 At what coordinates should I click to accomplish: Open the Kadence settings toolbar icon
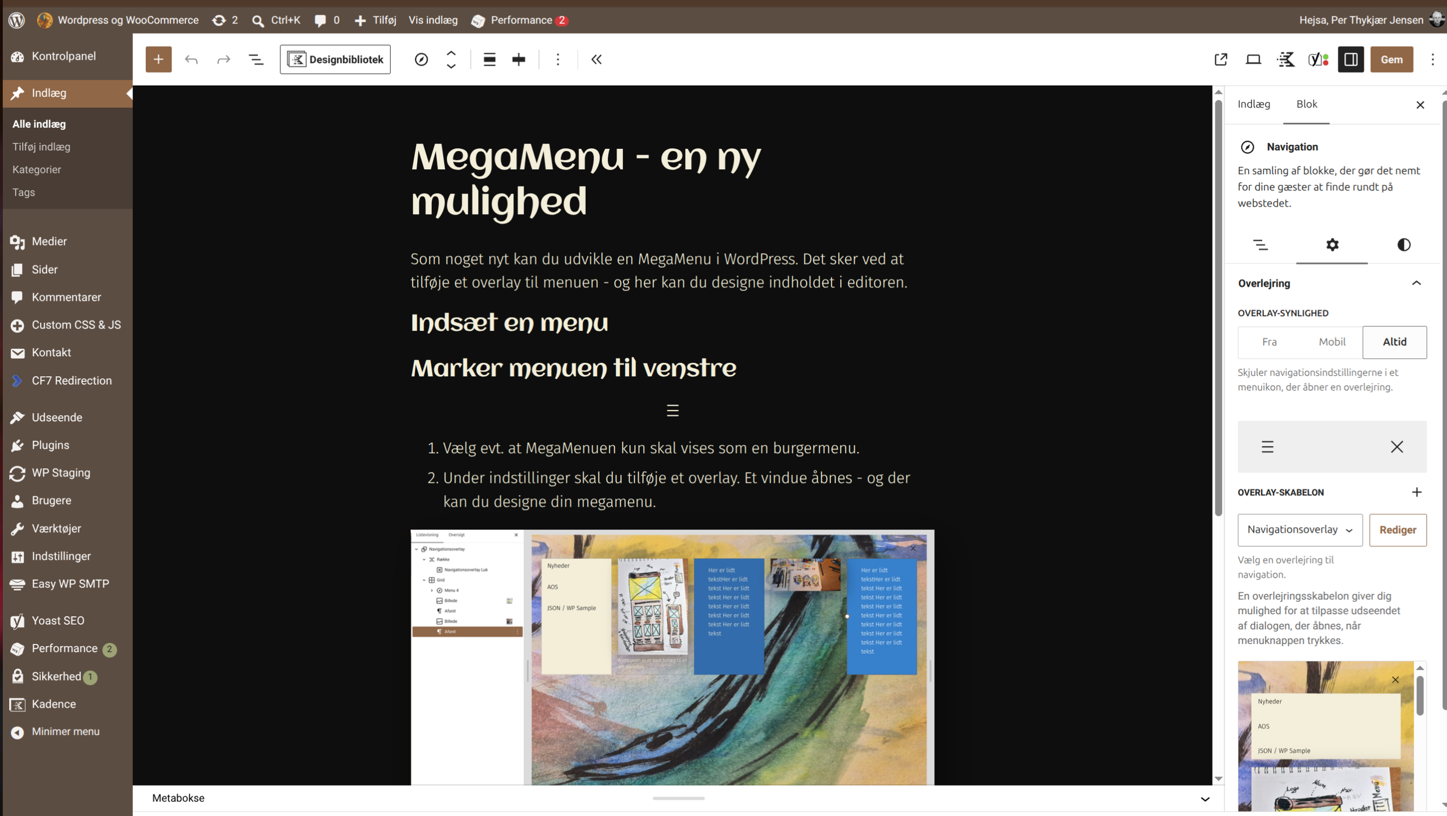1286,59
